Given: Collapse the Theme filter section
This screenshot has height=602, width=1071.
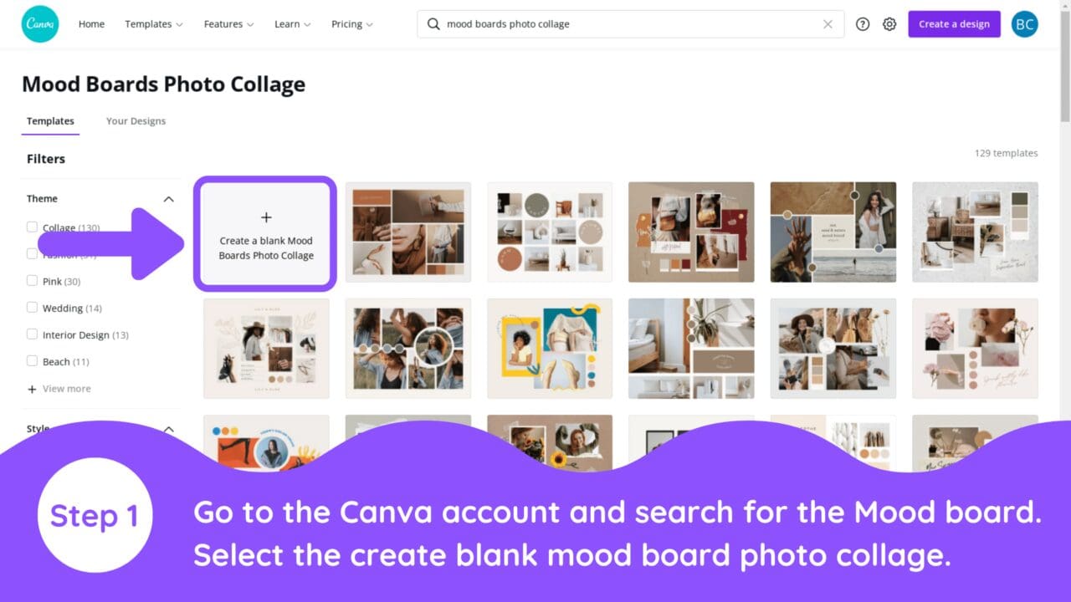Looking at the screenshot, I should pos(170,199).
